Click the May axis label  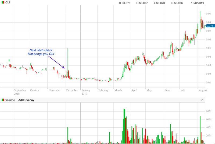tap(149, 90)
